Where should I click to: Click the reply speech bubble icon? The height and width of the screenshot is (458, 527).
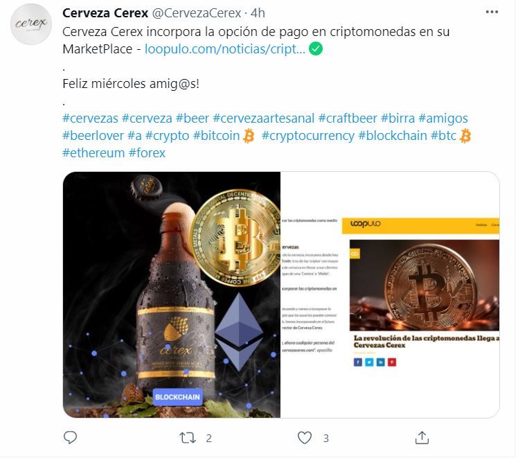tap(70, 437)
